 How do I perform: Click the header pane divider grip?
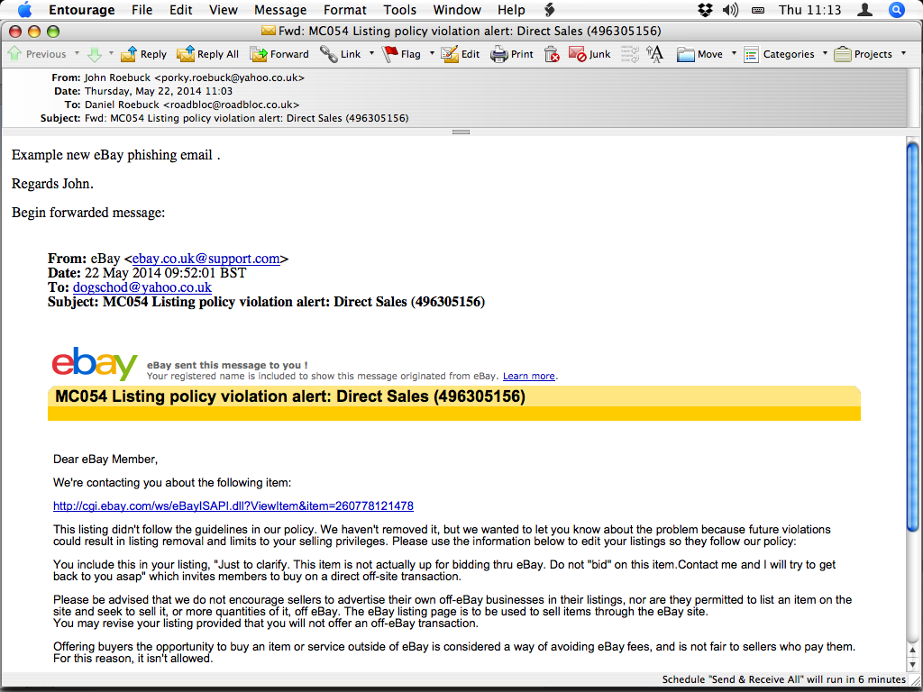[x=461, y=132]
